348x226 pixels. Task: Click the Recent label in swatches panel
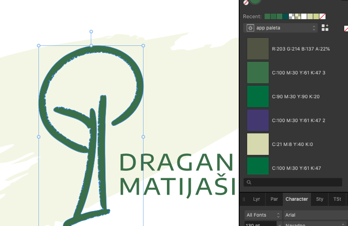252,16
